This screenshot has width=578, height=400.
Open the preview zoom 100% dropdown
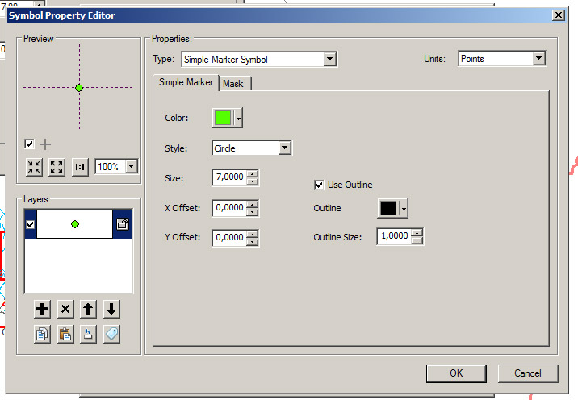[x=132, y=166]
